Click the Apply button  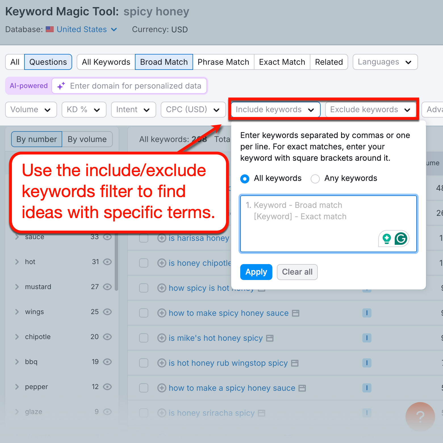pyautogui.click(x=256, y=272)
